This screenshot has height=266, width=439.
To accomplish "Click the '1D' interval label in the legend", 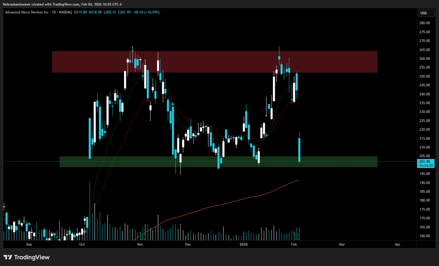I will (54, 12).
